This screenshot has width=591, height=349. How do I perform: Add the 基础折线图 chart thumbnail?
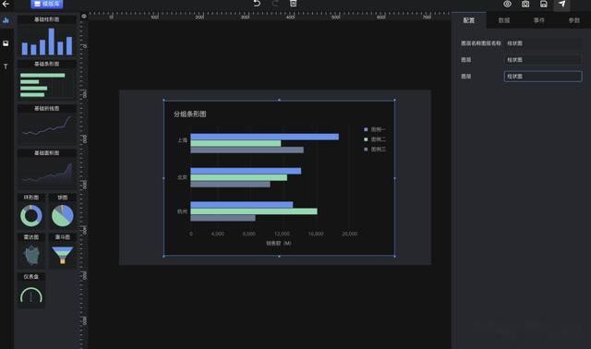[47, 126]
